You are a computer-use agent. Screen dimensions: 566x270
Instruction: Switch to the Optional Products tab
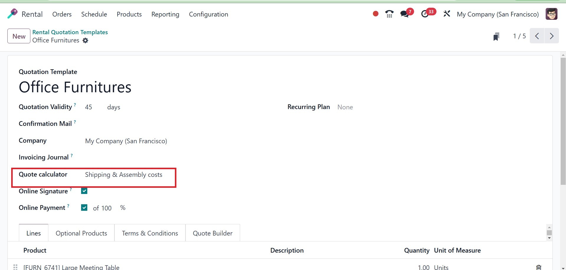click(x=81, y=233)
